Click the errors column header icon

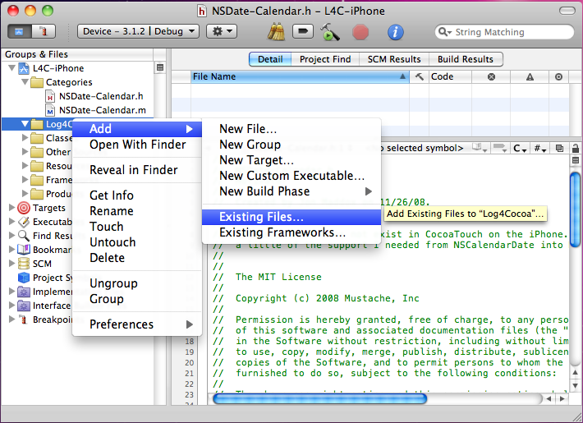pos(491,77)
